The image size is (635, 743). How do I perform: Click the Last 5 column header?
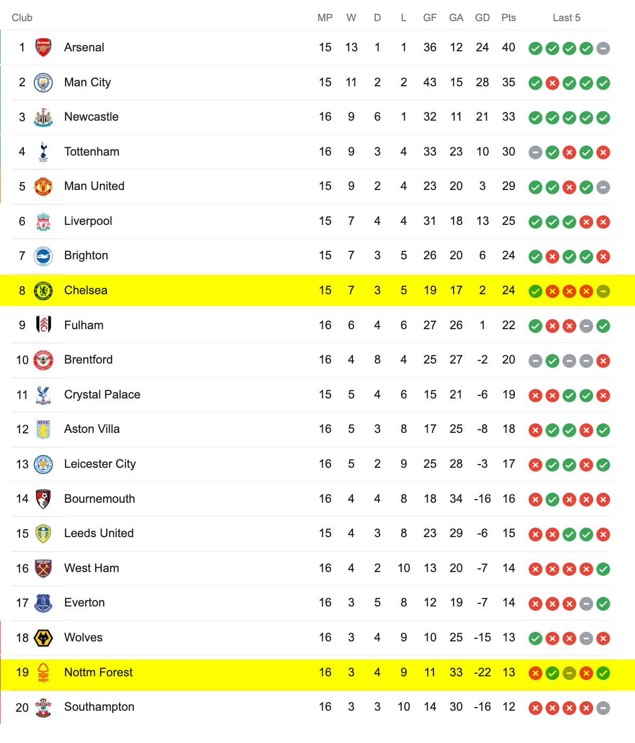(x=567, y=17)
